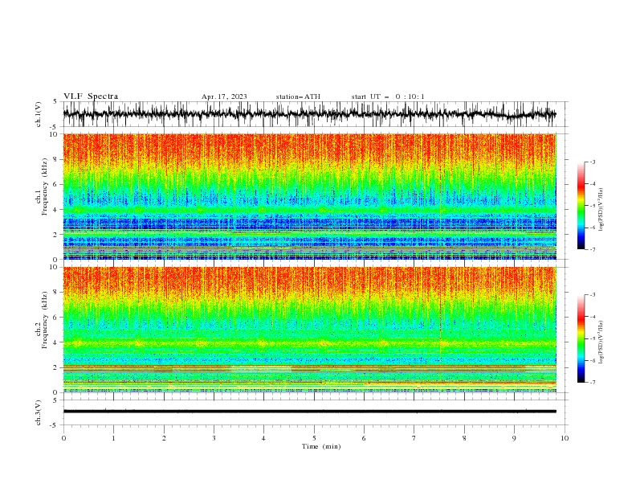The image size is (636, 492).
Task: Click the "7" tick on the time axis
Action: (414, 438)
